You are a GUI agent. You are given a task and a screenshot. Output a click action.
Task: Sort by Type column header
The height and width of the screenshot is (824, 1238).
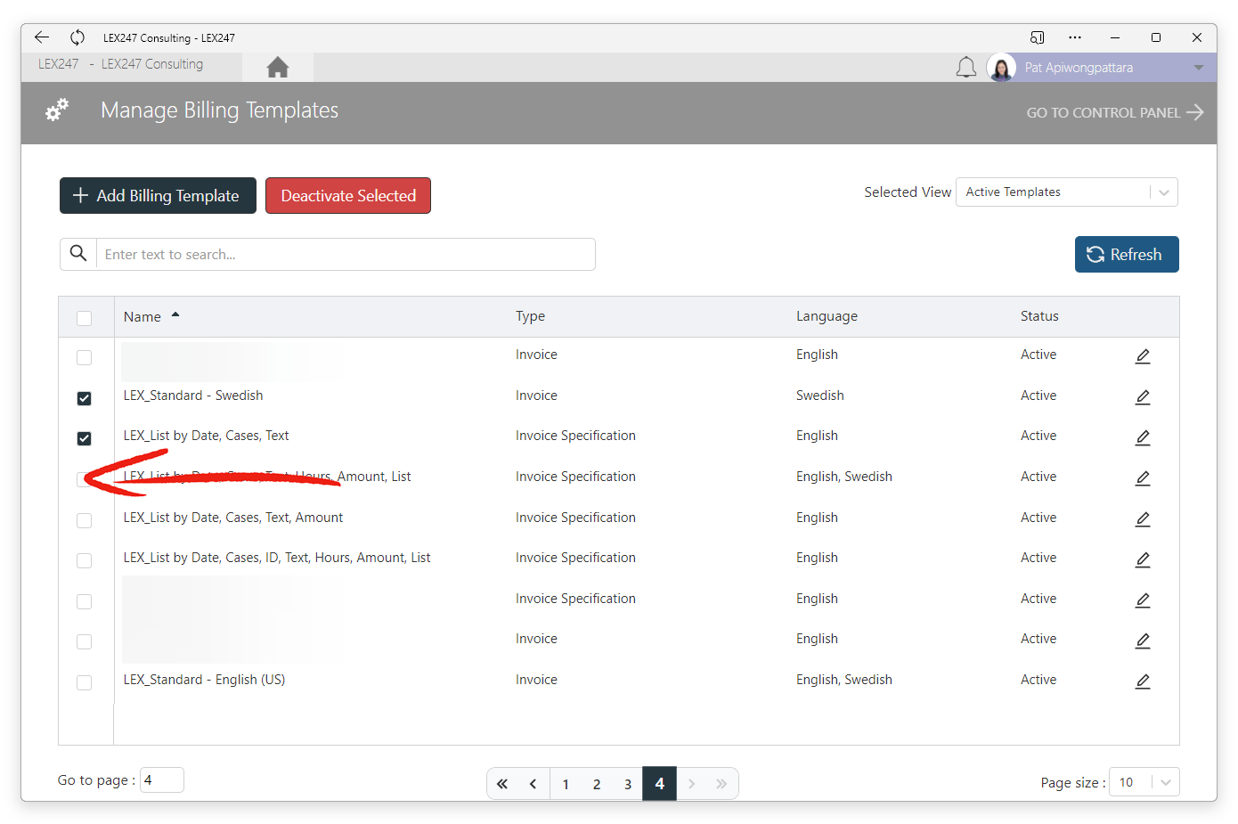(x=530, y=316)
